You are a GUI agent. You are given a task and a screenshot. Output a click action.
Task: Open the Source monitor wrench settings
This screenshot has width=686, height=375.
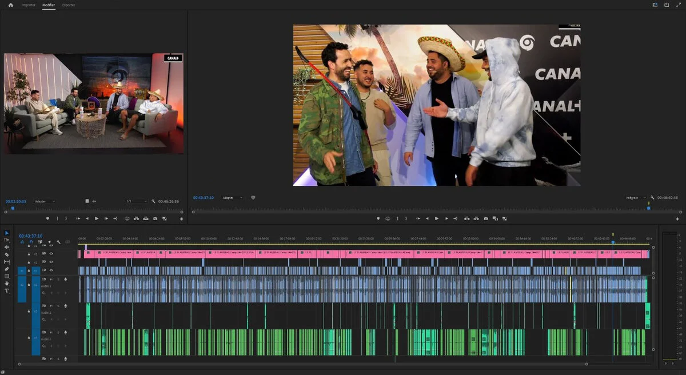click(153, 201)
